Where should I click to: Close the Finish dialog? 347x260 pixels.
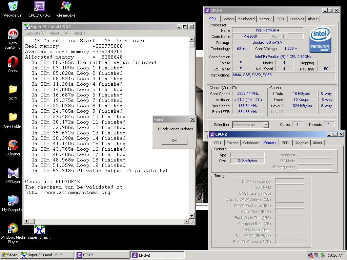click(x=192, y=120)
